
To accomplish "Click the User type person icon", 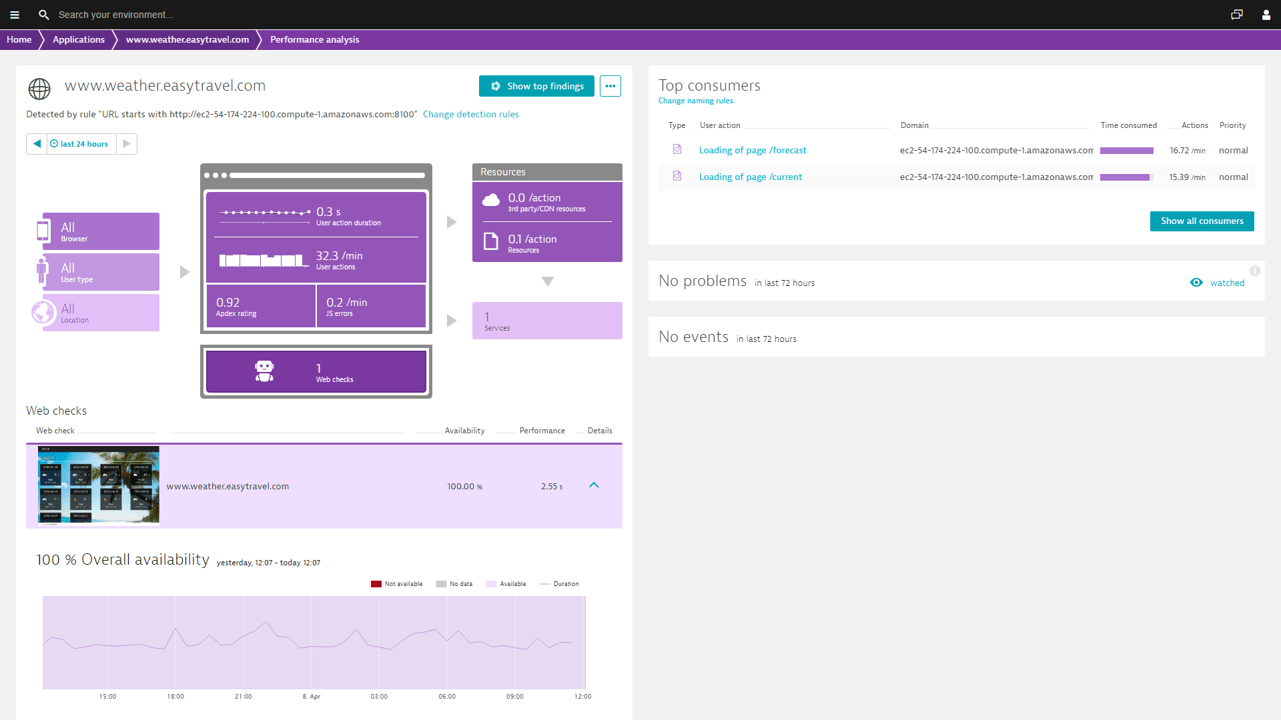I will pos(43,271).
